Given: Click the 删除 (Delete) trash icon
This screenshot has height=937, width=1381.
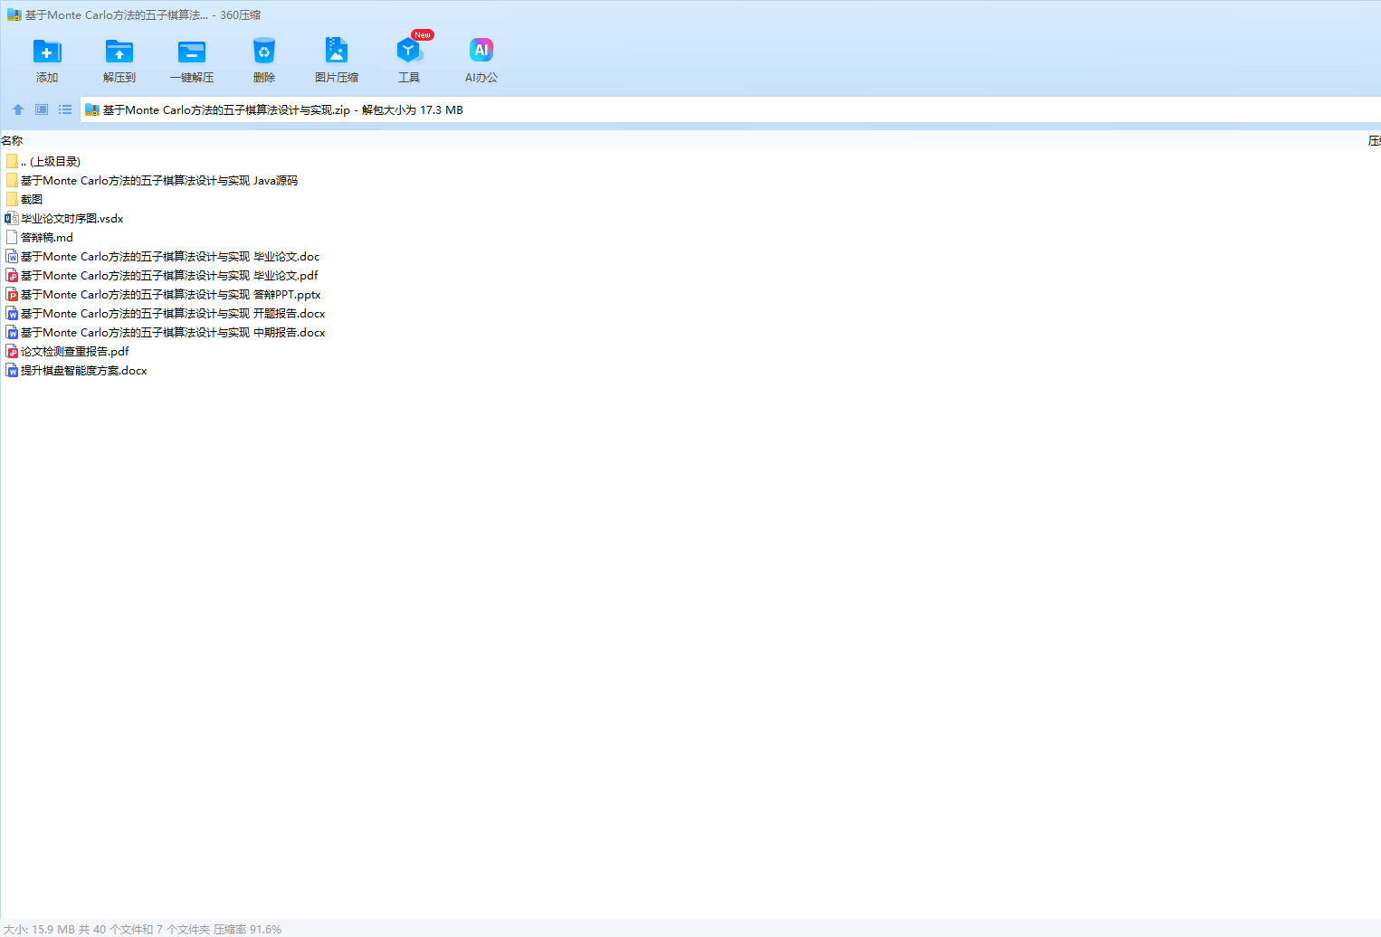Looking at the screenshot, I should pyautogui.click(x=264, y=52).
